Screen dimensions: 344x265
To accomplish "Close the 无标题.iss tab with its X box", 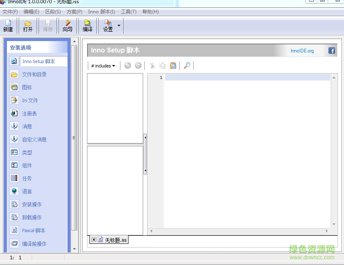I will click(94, 240).
